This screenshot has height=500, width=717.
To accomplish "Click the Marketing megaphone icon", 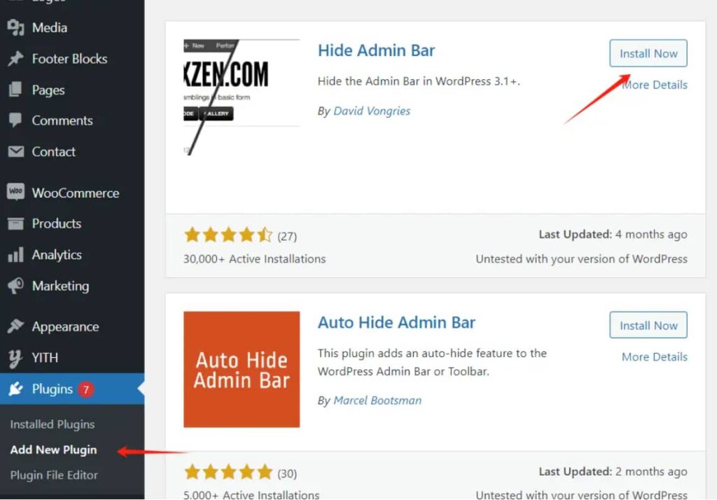I will [15, 286].
